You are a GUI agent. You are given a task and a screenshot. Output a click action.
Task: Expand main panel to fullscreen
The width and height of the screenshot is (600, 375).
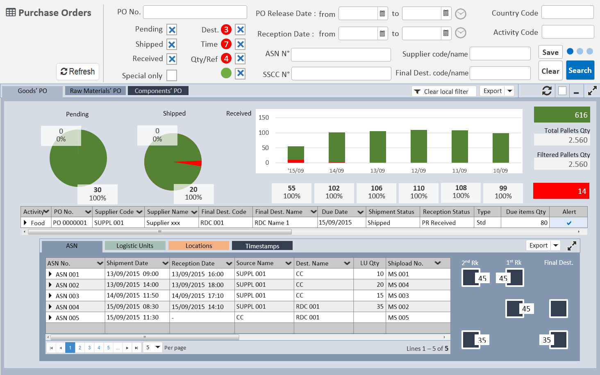point(592,91)
